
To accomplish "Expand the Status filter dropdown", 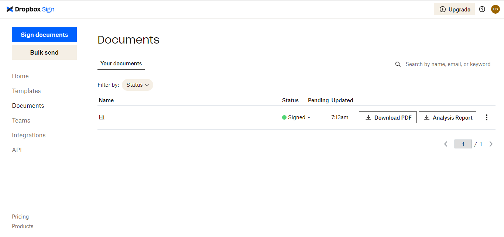I will [x=137, y=85].
